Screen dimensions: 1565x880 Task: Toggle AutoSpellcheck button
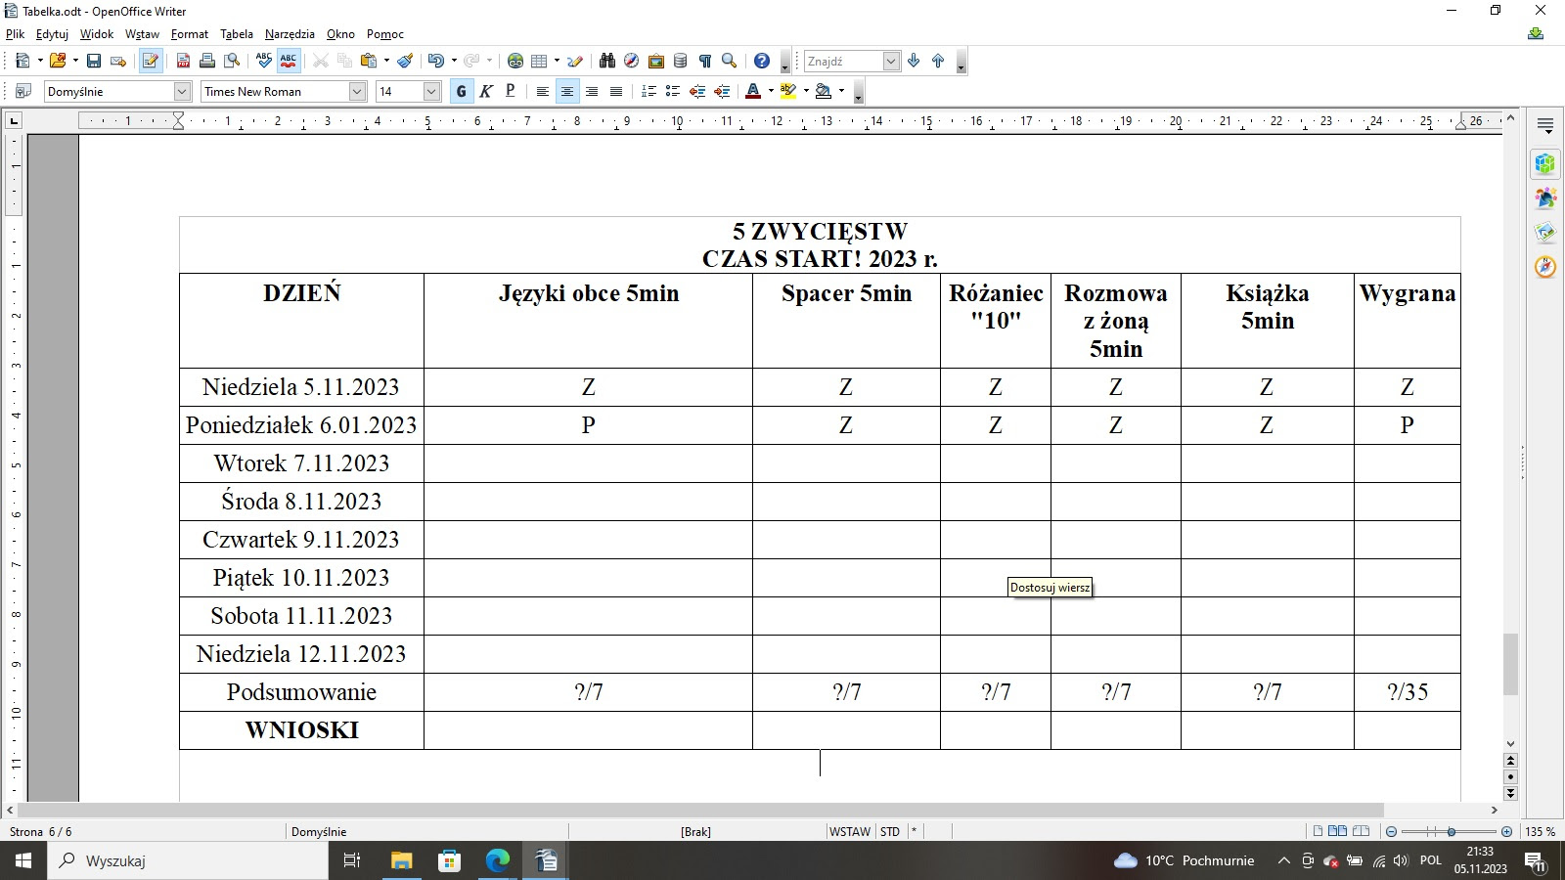point(288,61)
